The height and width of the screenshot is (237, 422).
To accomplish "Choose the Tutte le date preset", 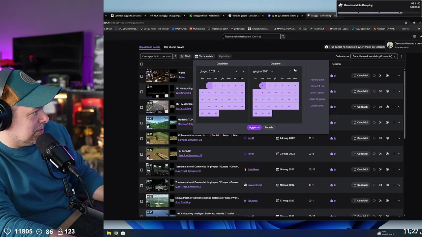I will tap(317, 80).
